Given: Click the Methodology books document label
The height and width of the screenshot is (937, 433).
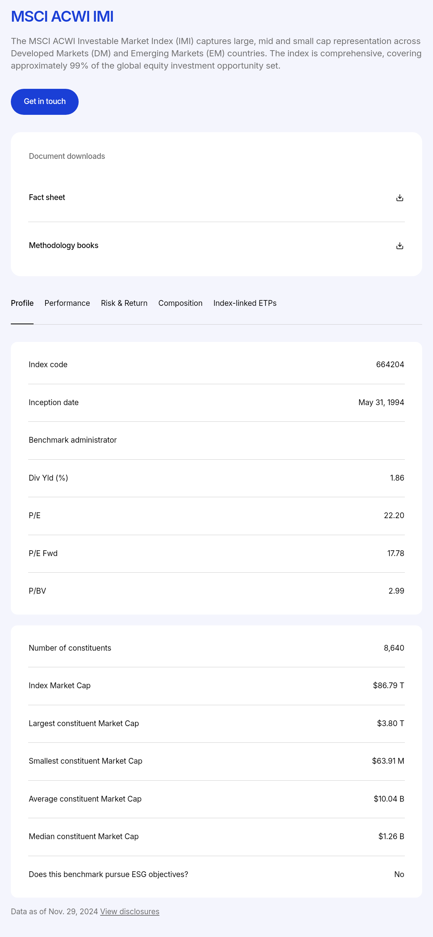Looking at the screenshot, I should pos(64,246).
